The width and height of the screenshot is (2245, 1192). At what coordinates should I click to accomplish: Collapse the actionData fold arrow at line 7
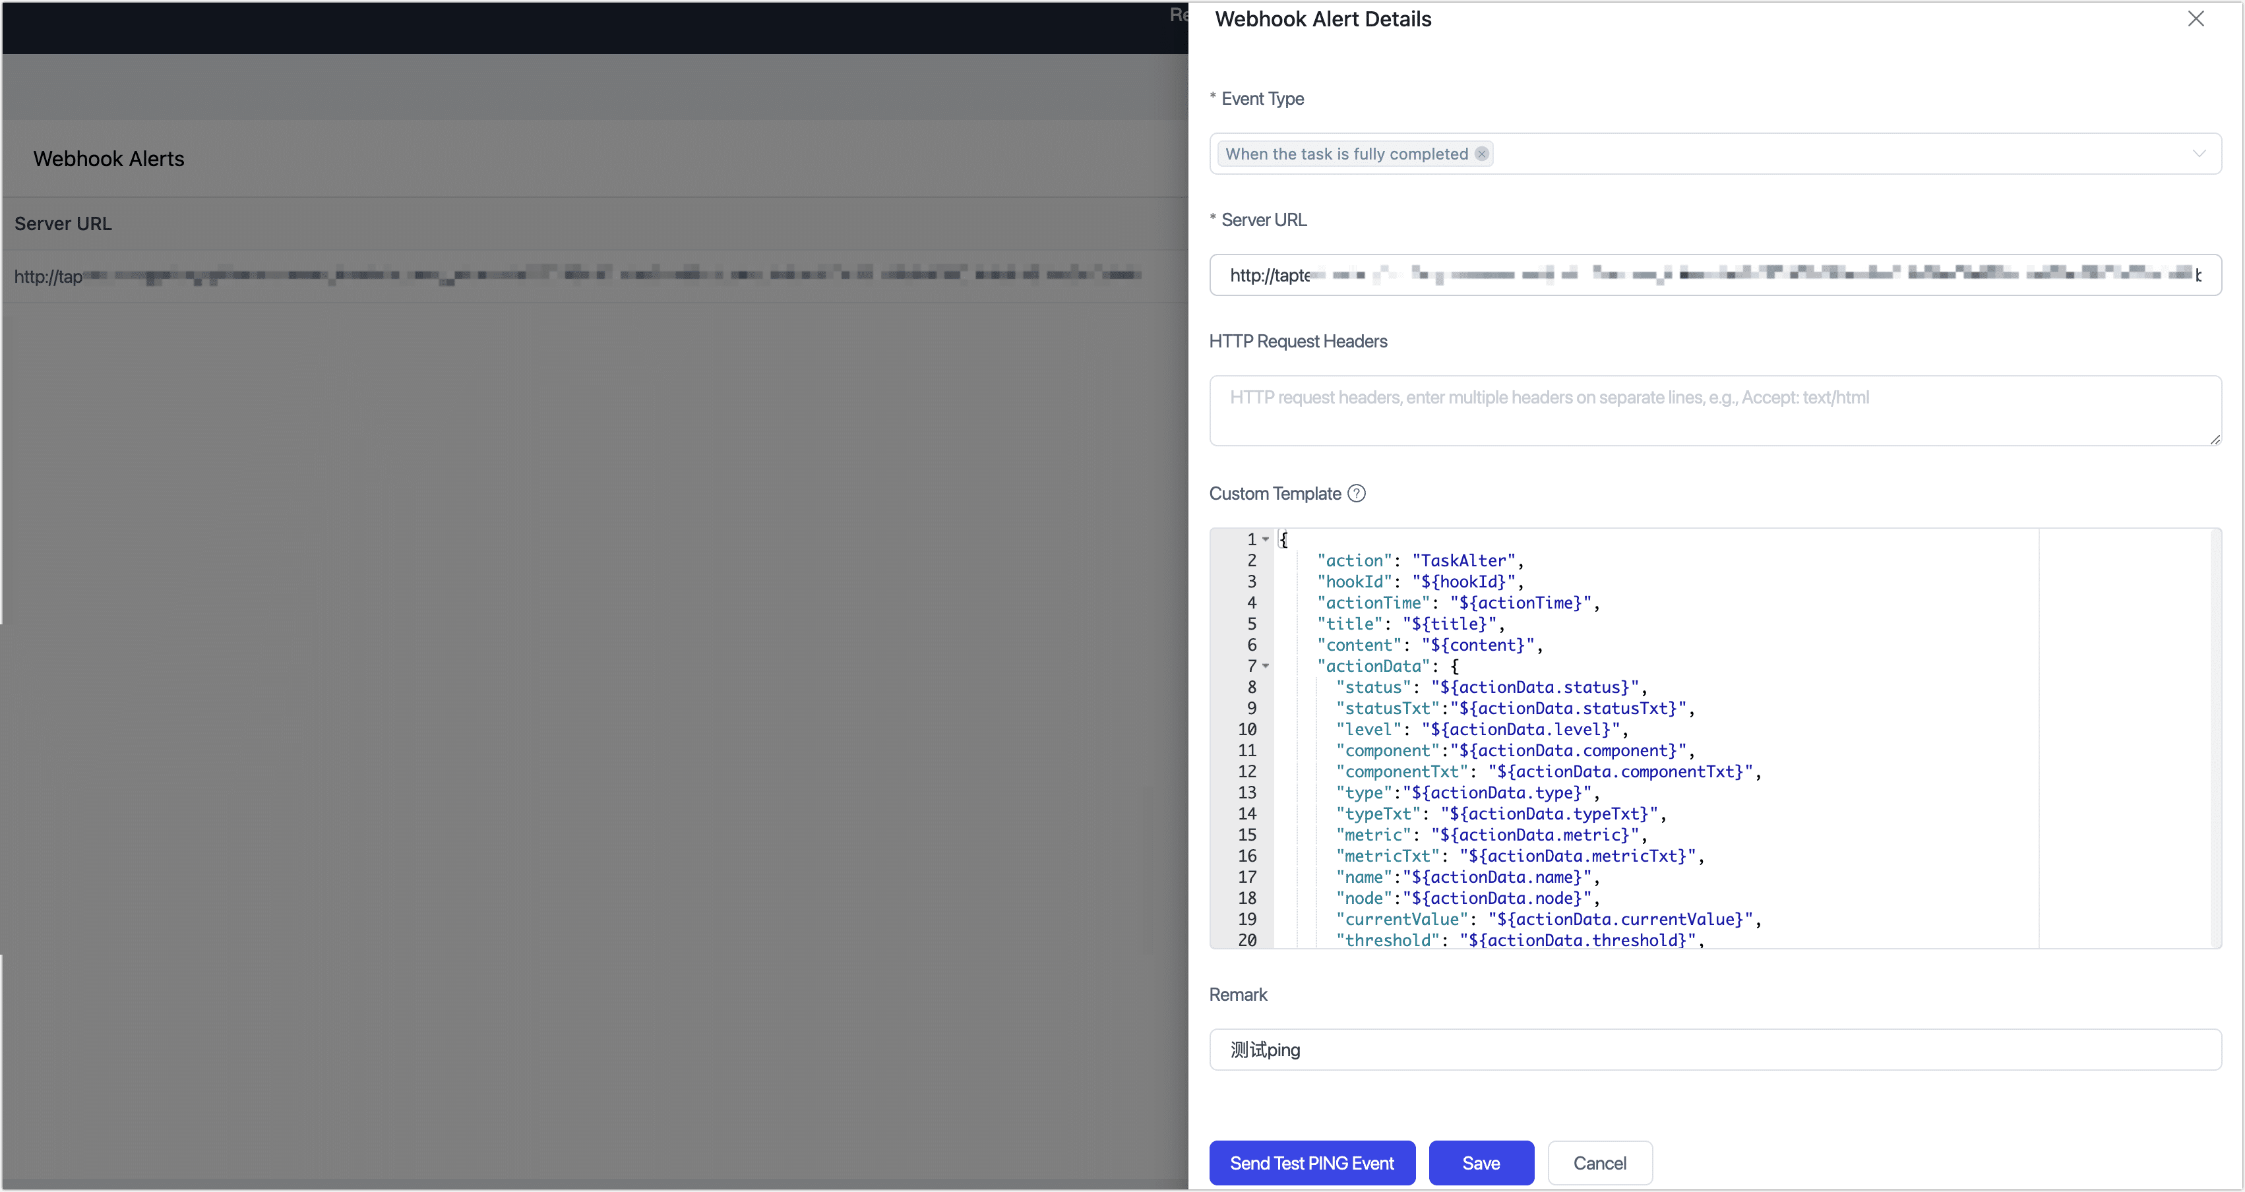coord(1266,666)
